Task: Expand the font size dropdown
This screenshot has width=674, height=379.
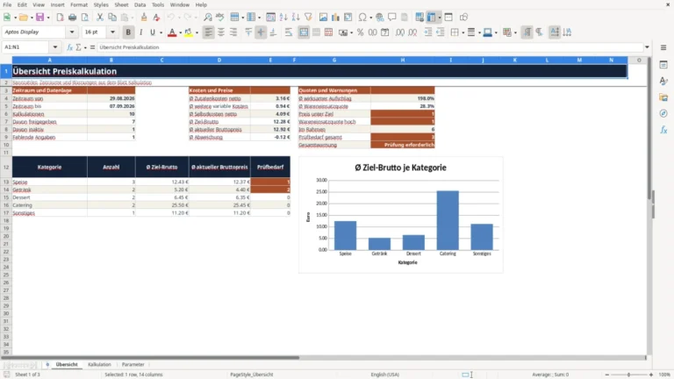Action: pyautogui.click(x=112, y=32)
